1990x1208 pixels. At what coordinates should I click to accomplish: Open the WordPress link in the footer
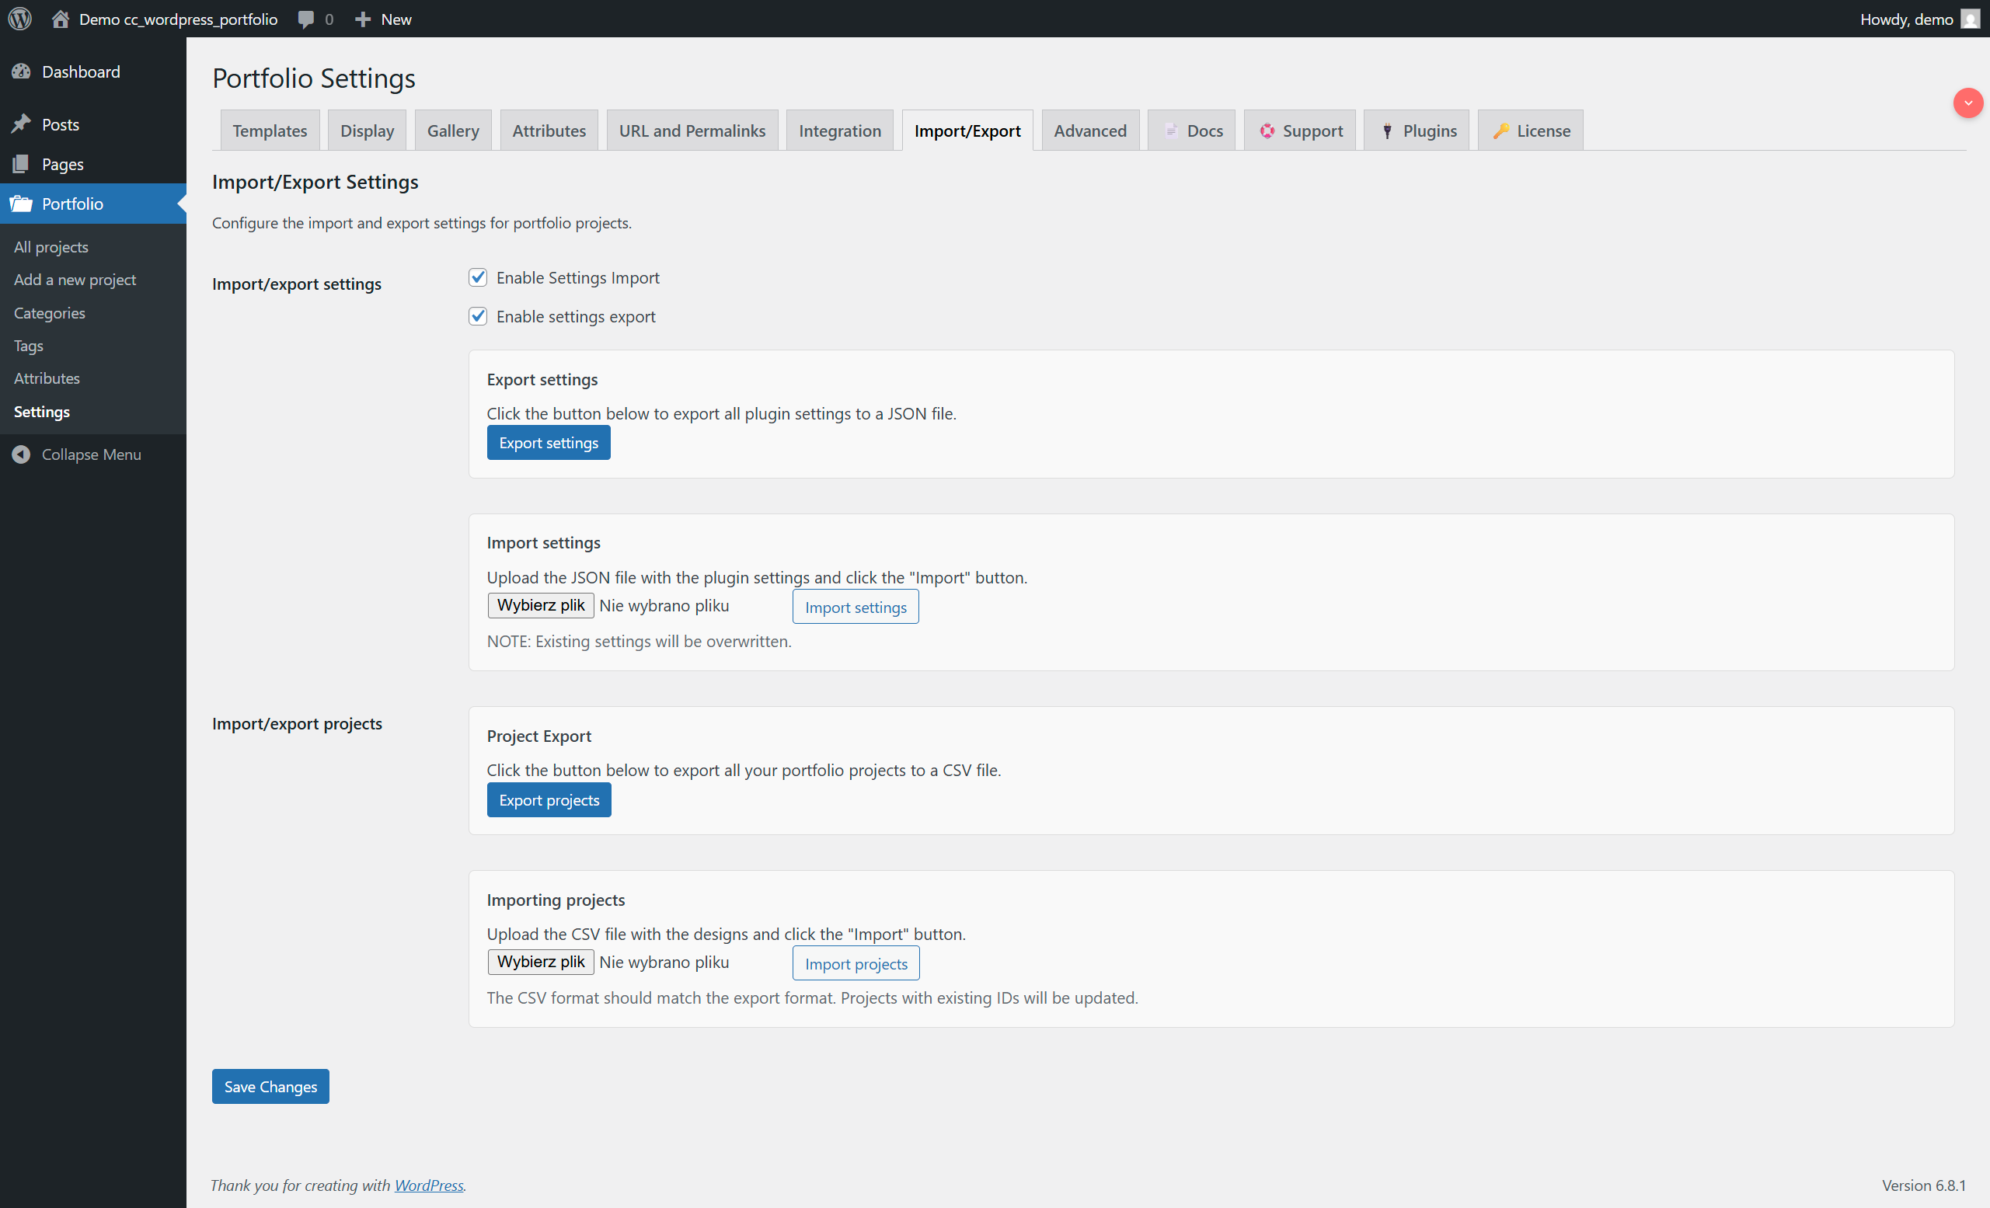point(428,1185)
